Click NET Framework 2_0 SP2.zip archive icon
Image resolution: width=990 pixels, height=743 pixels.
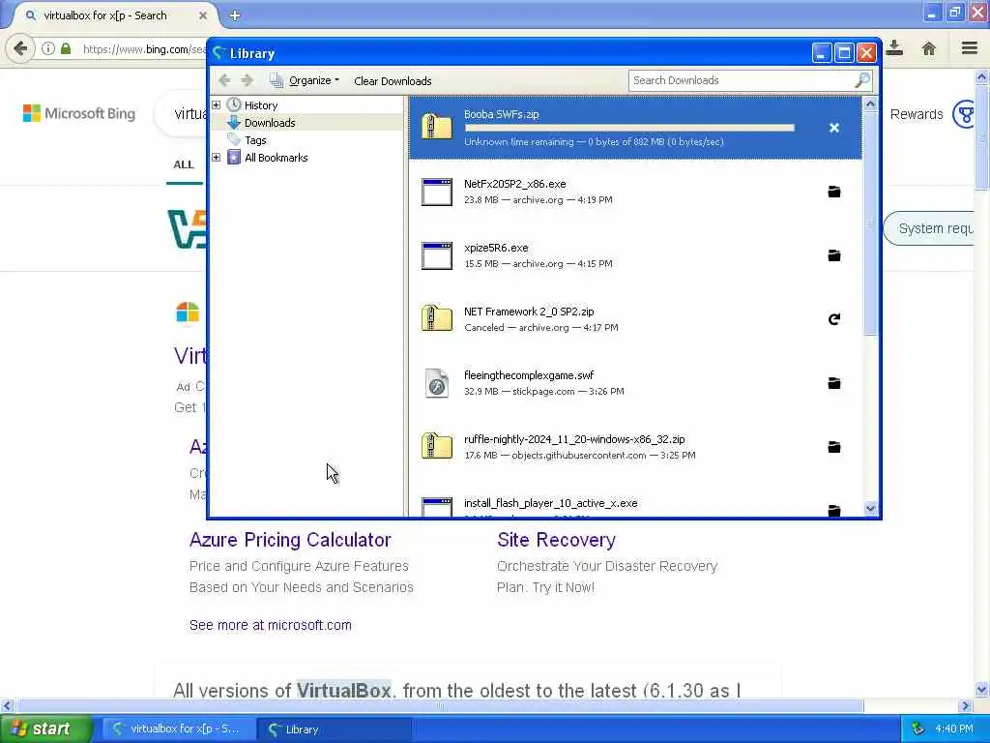click(436, 318)
